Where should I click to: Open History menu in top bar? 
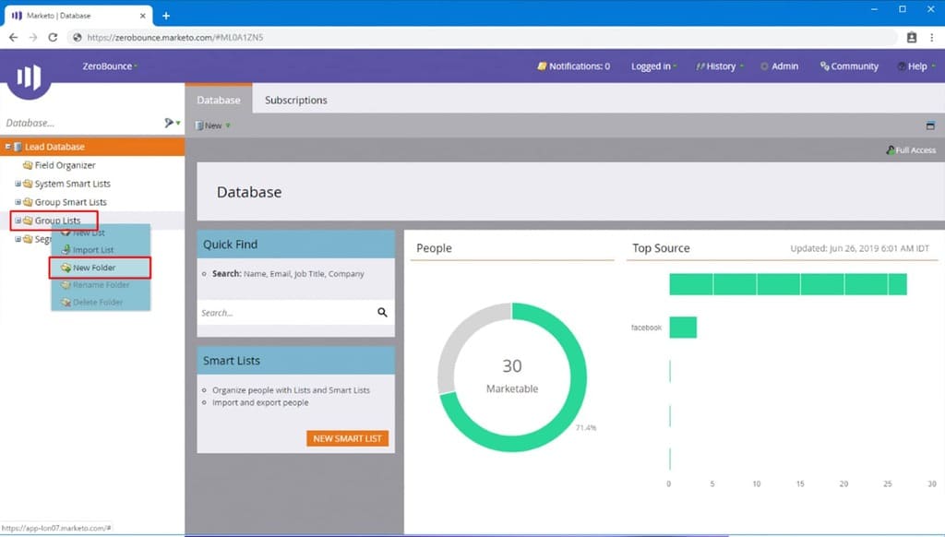click(720, 66)
